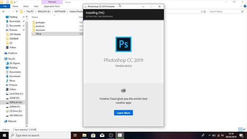The image size is (247, 139).
Task: Click the installer icon in the taskbar
Action: click(120, 136)
